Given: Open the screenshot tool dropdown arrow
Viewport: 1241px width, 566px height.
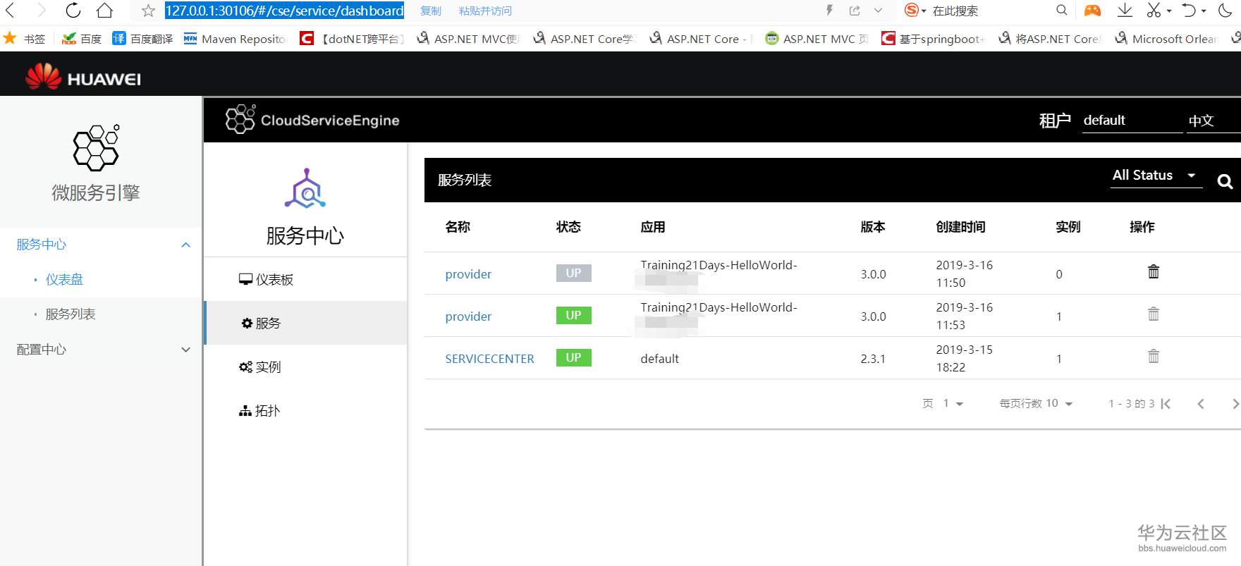Looking at the screenshot, I should point(1169,11).
